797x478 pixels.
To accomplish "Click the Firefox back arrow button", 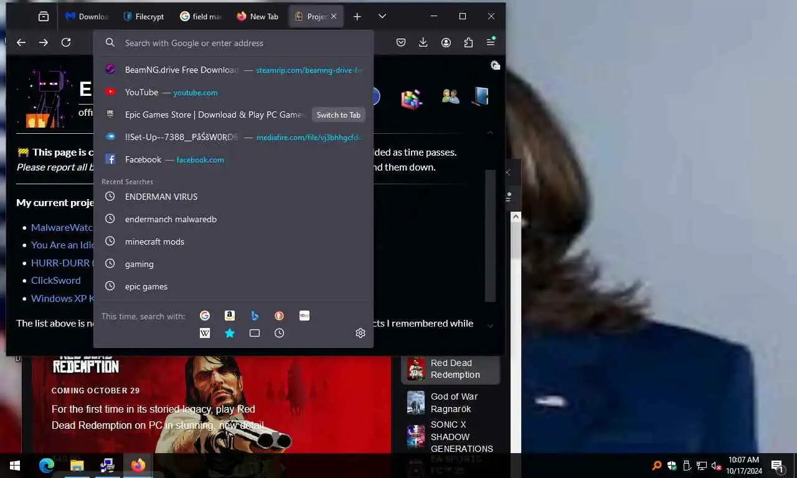I will click(x=21, y=42).
